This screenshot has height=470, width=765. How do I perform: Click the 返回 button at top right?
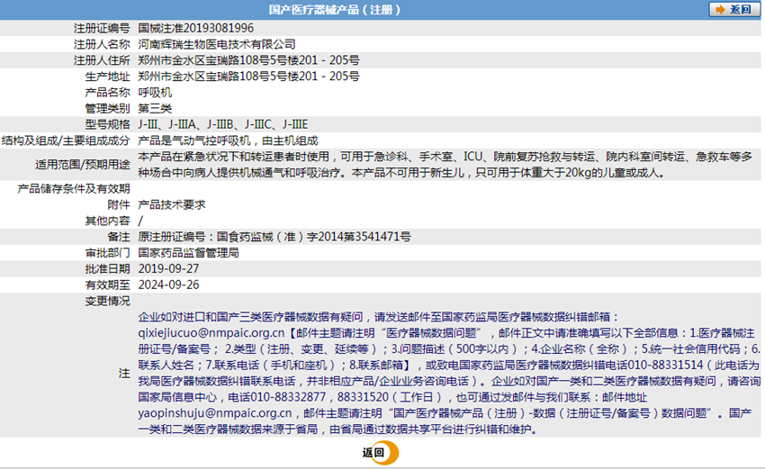click(x=733, y=9)
